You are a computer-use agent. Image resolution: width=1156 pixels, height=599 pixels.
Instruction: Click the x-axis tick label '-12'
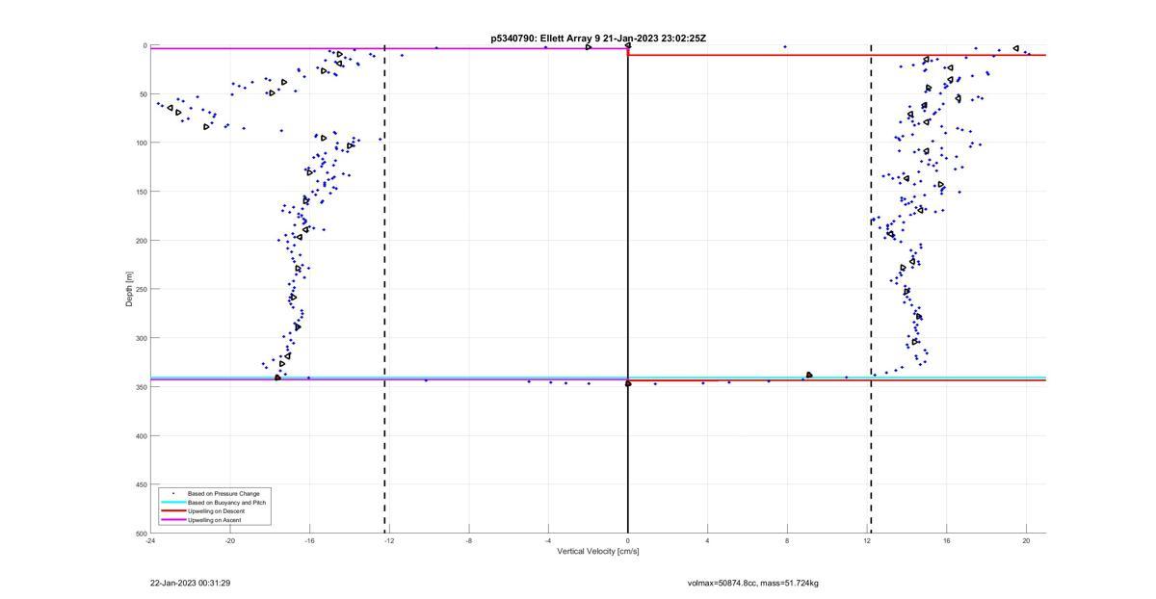389,540
